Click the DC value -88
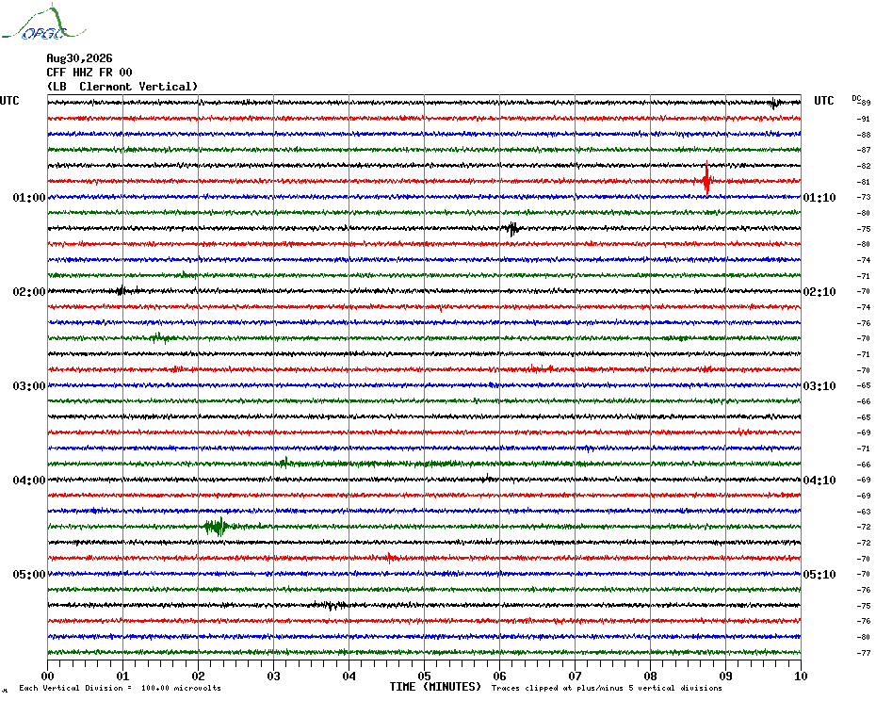This screenshot has height=701, width=876. coord(864,135)
